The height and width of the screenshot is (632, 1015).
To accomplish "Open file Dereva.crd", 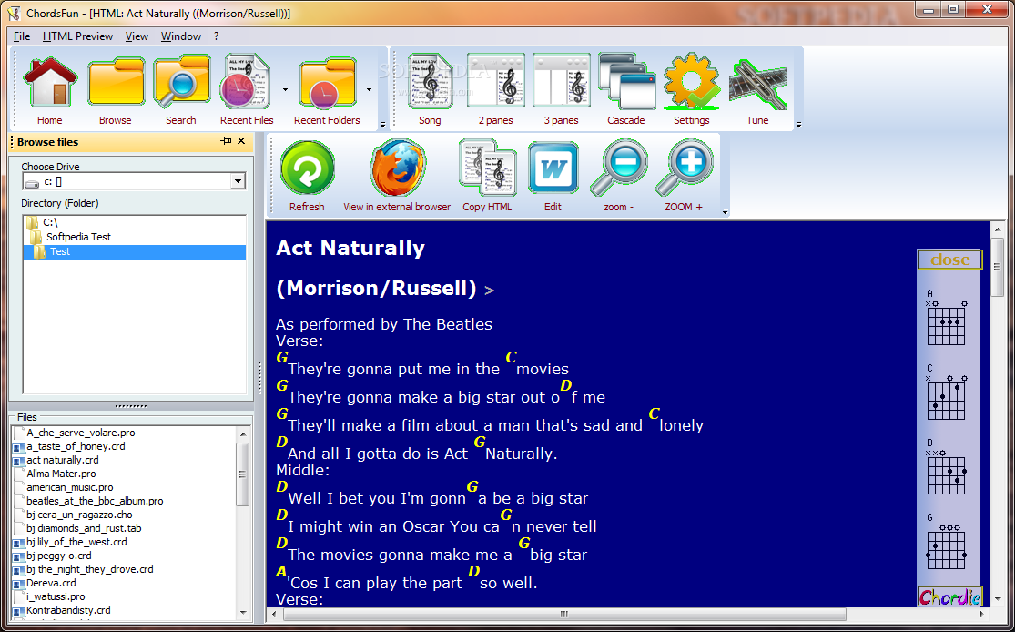I will point(51,582).
